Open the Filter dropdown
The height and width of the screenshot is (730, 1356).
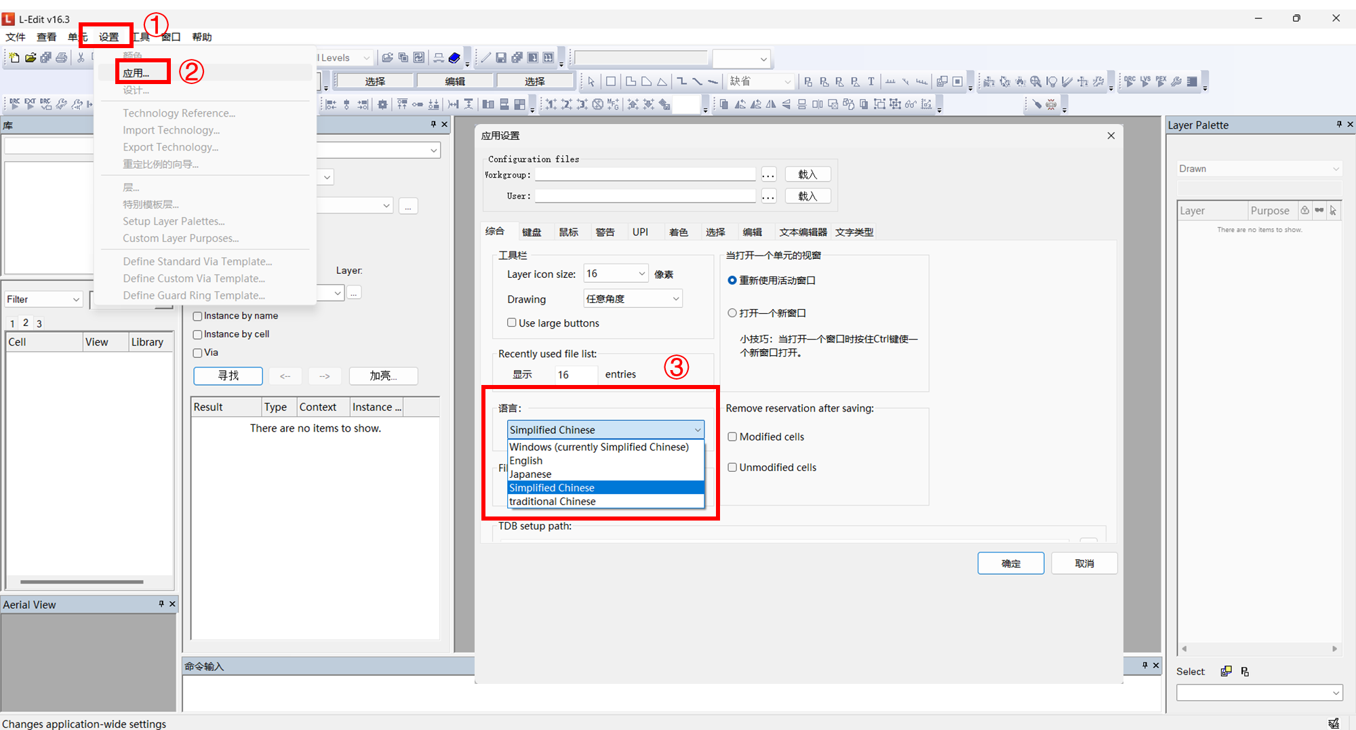click(43, 299)
